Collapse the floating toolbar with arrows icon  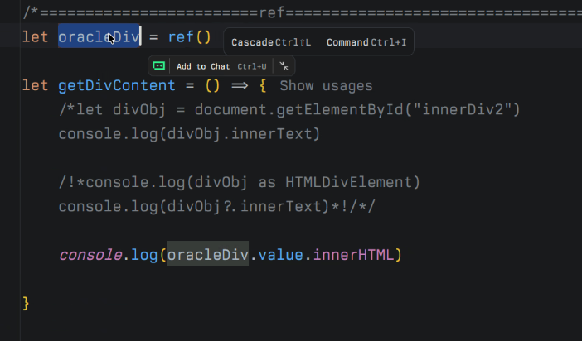[x=284, y=66]
